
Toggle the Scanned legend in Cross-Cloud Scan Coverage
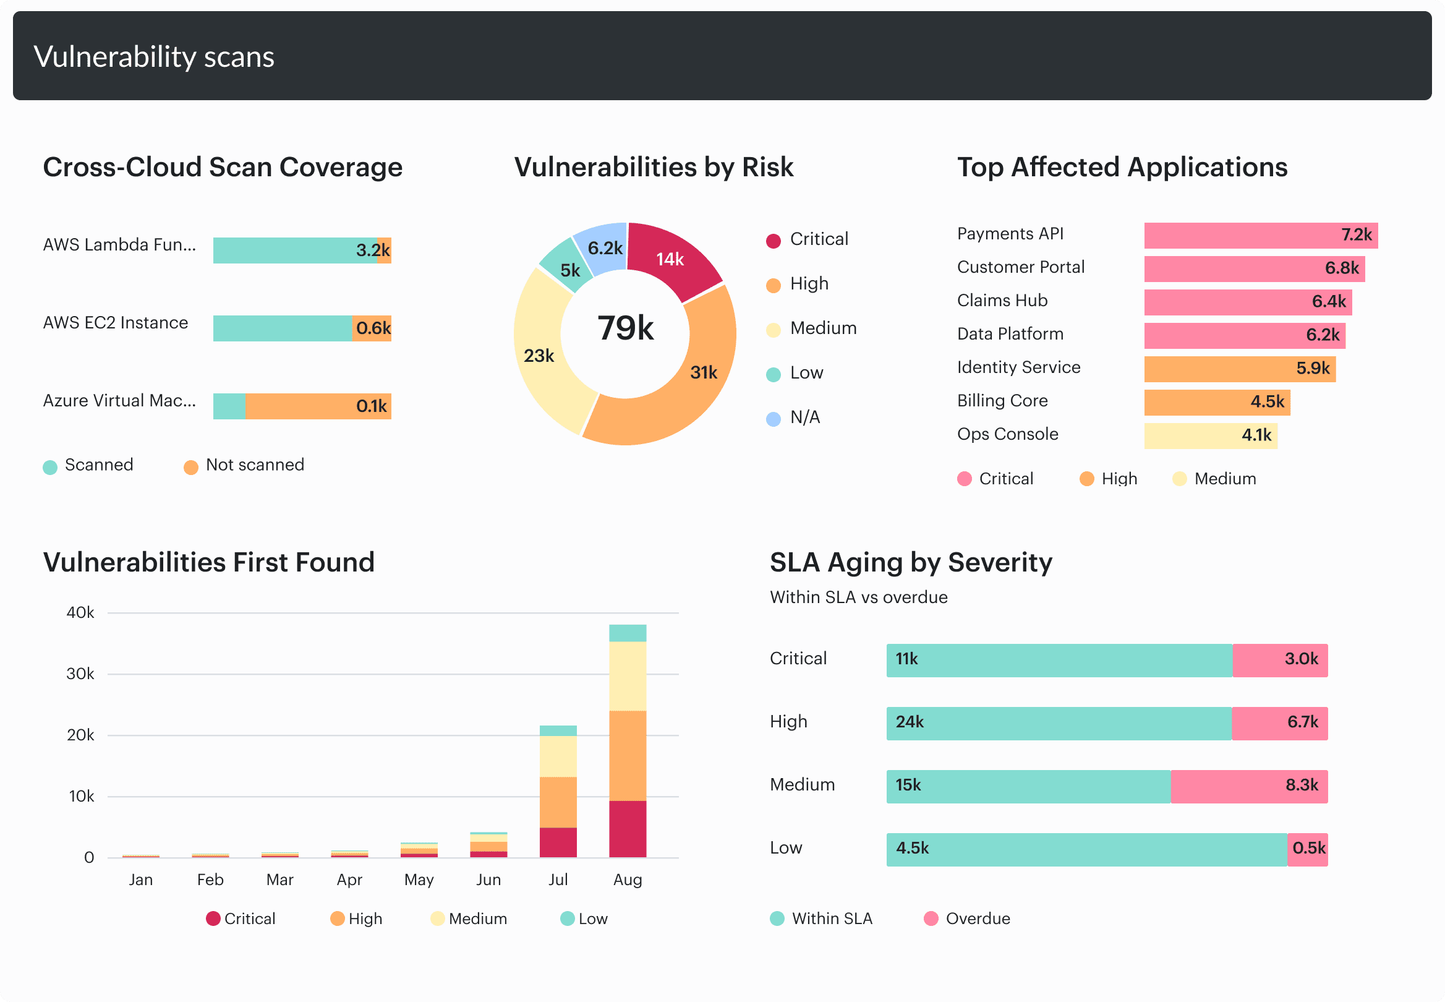88,465
